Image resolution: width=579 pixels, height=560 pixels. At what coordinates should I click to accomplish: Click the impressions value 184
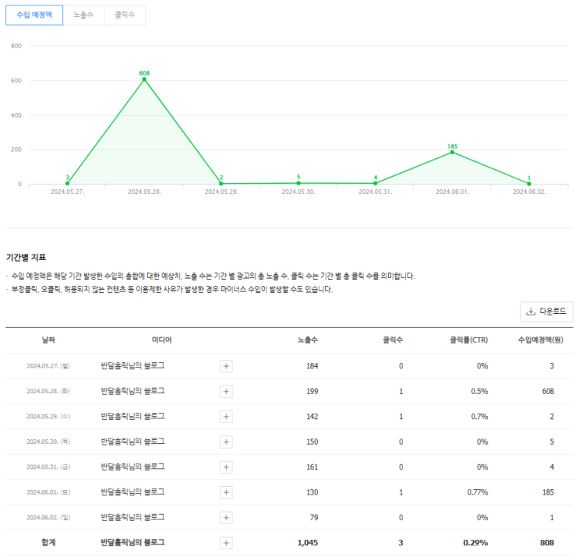click(x=312, y=366)
